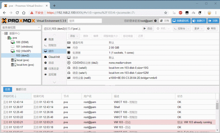Image resolution: width=220 pixels, height=133 pixels.
Task: Click VM 100 (DSM) monitor icon
Action: (x=13, y=42)
